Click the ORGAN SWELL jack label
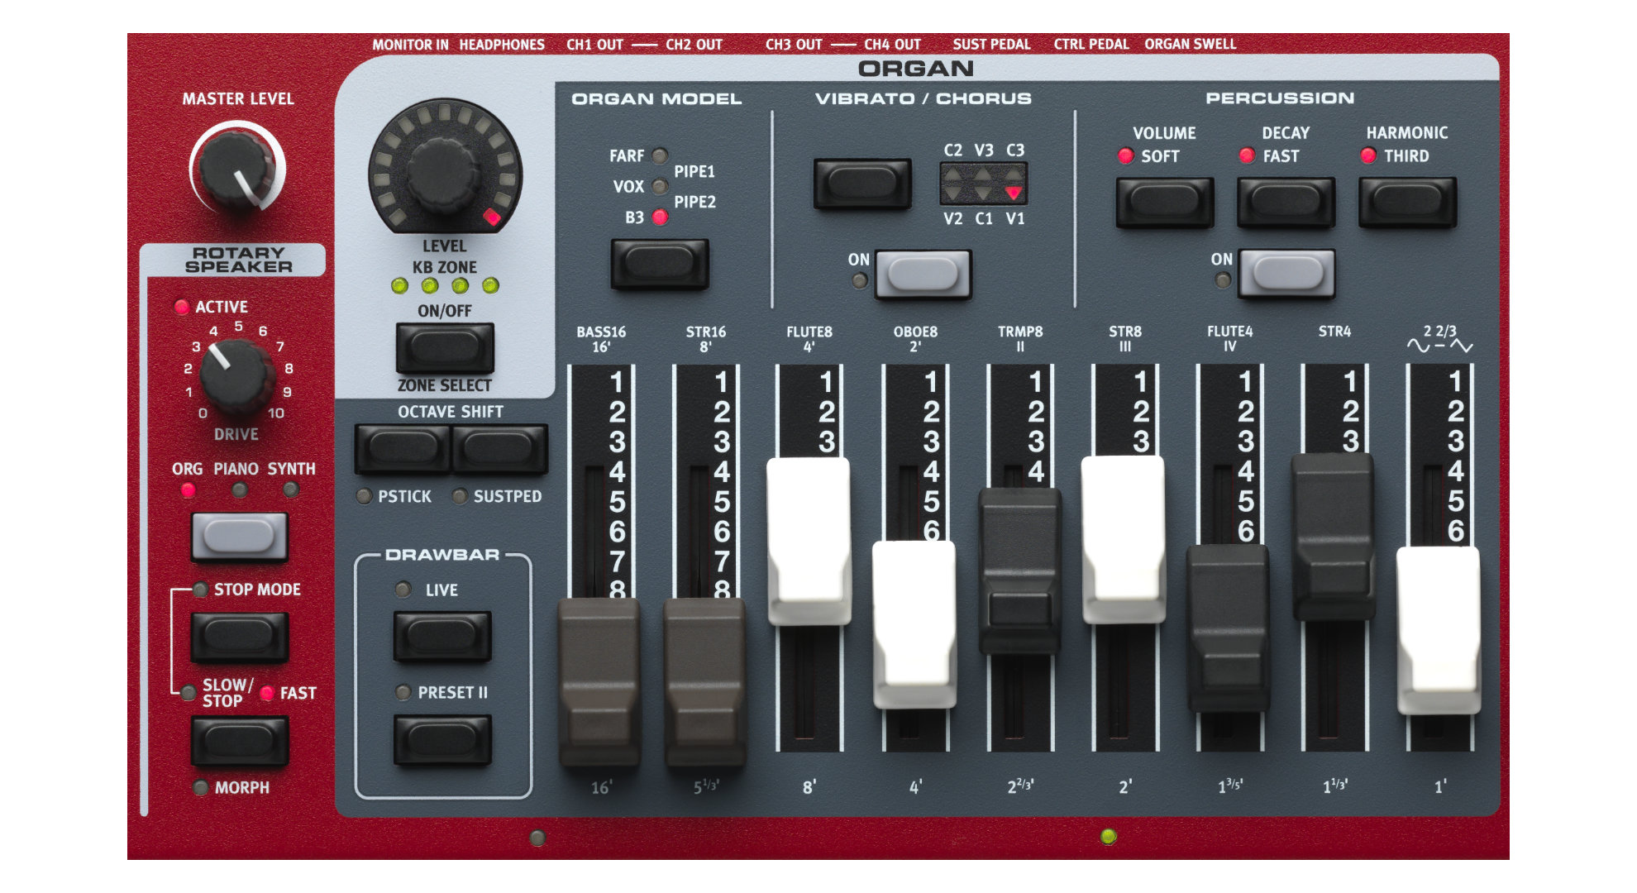This screenshot has height=893, width=1637. (x=1191, y=45)
